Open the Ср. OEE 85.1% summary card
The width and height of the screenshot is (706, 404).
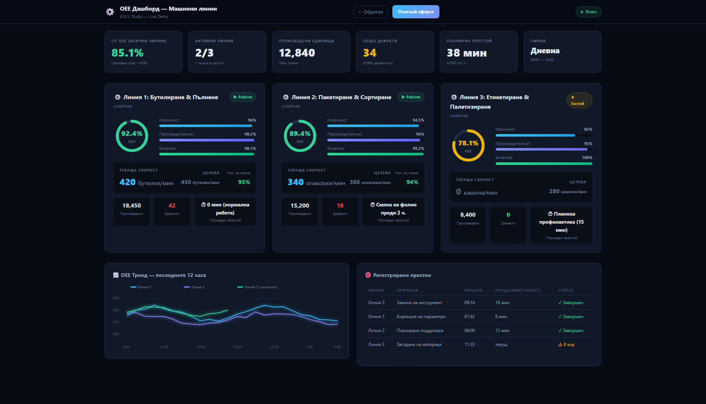pos(143,52)
